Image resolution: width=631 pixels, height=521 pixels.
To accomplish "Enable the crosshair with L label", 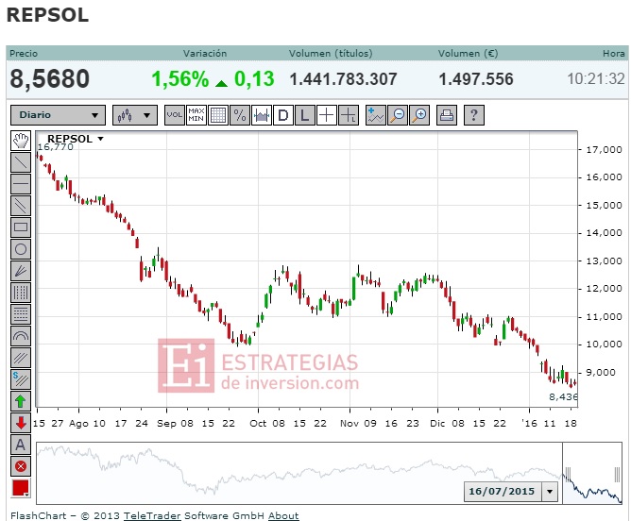I will tap(349, 115).
